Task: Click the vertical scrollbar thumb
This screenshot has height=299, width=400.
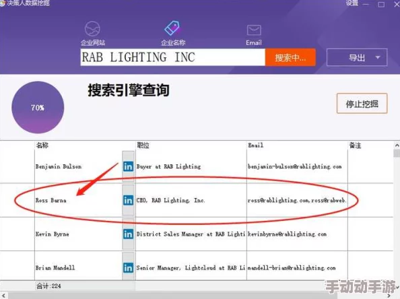Action: coord(397,153)
